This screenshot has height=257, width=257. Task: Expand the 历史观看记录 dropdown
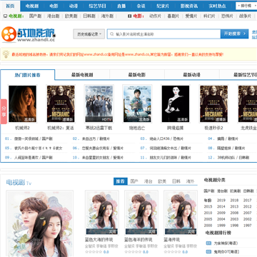(x=89, y=34)
